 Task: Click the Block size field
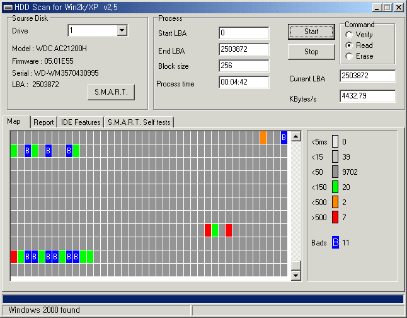[244, 66]
